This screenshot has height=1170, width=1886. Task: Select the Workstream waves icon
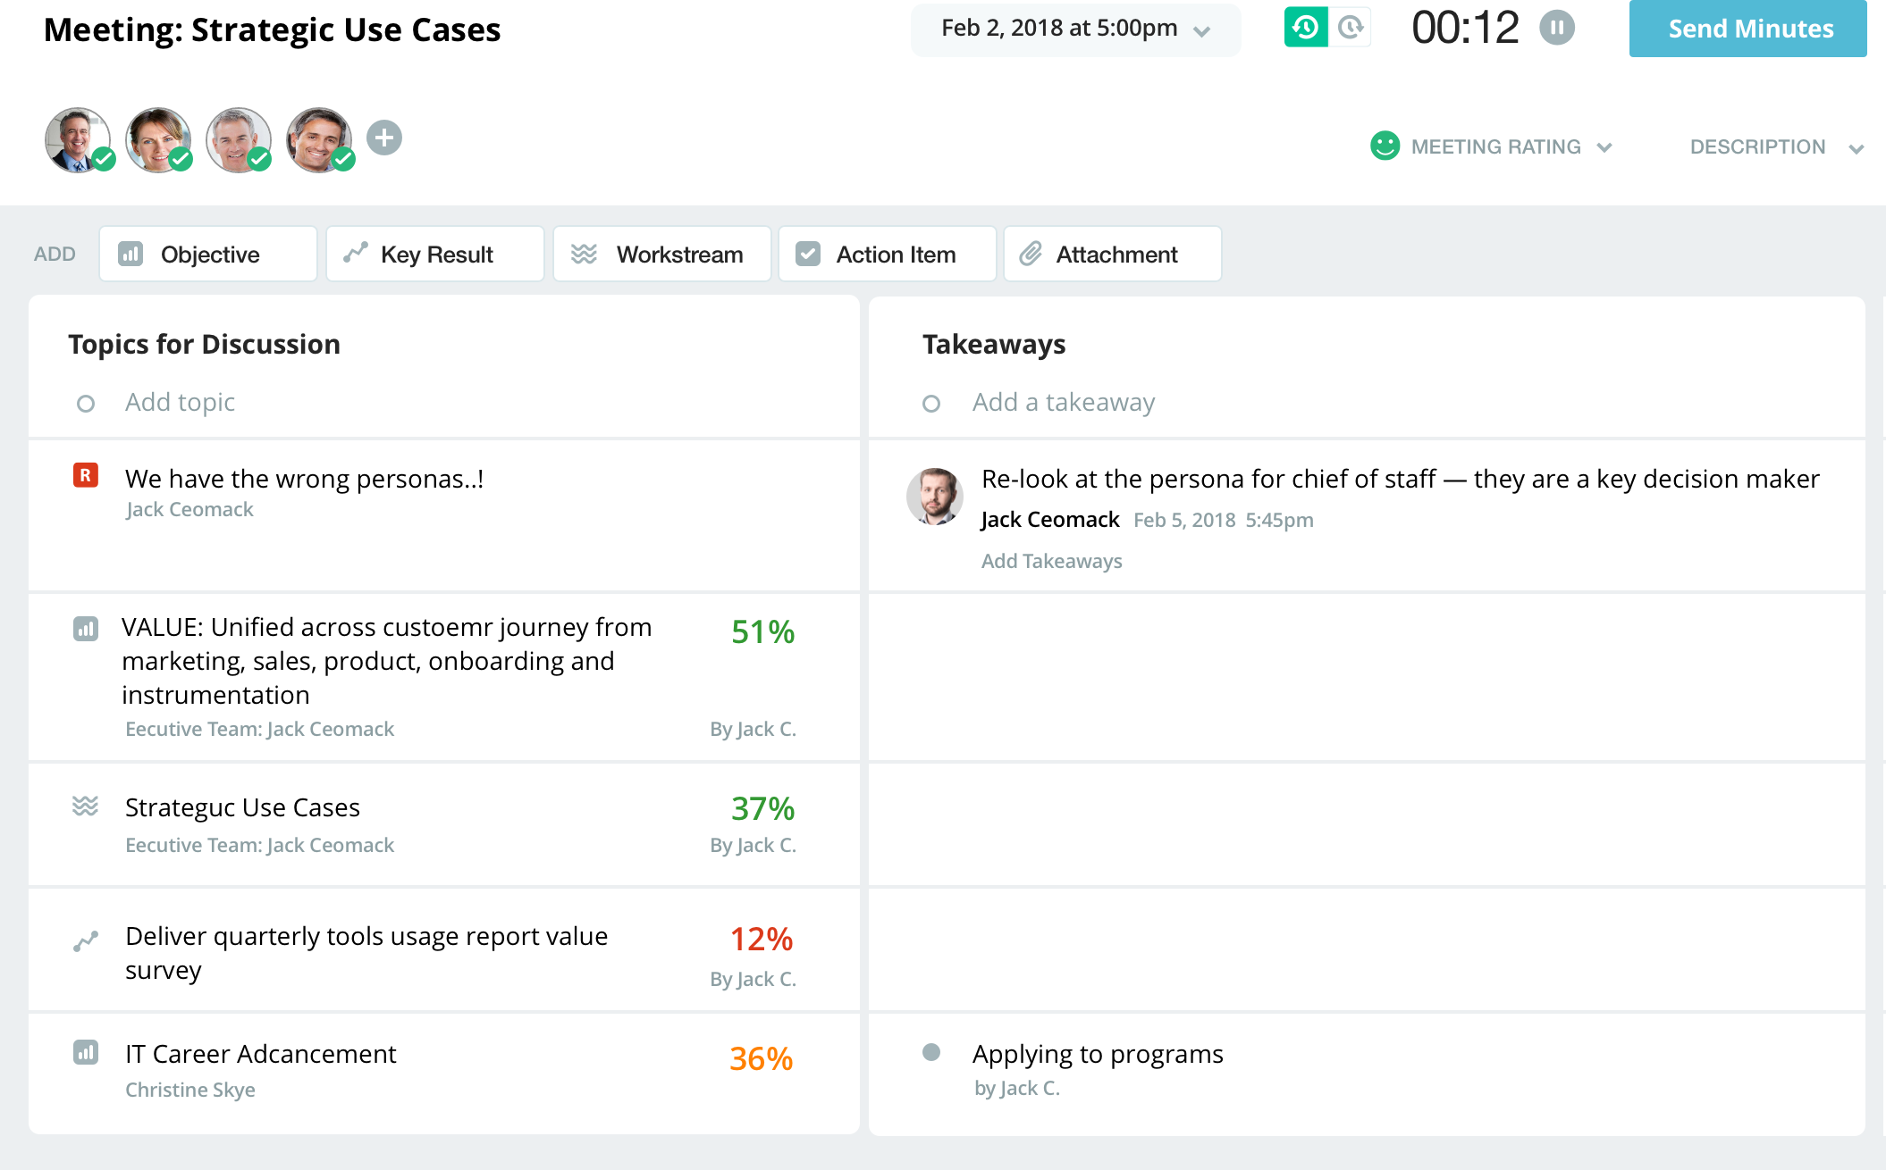pos(585,254)
